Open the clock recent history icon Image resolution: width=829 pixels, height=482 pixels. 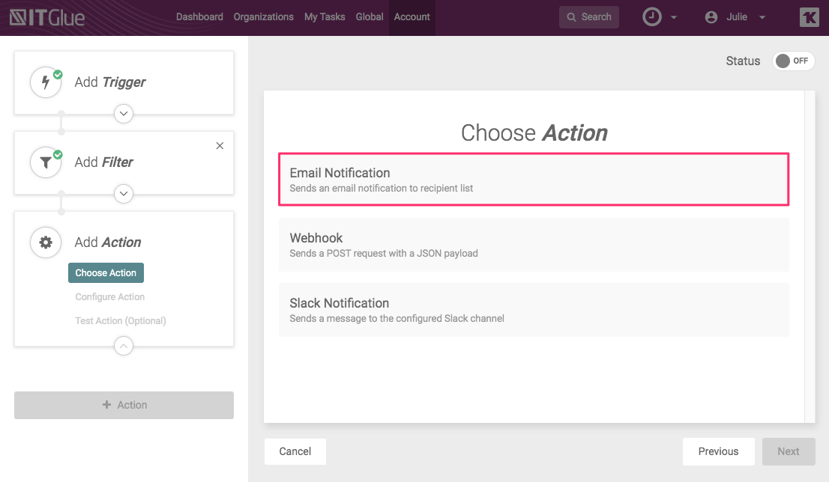[652, 17]
